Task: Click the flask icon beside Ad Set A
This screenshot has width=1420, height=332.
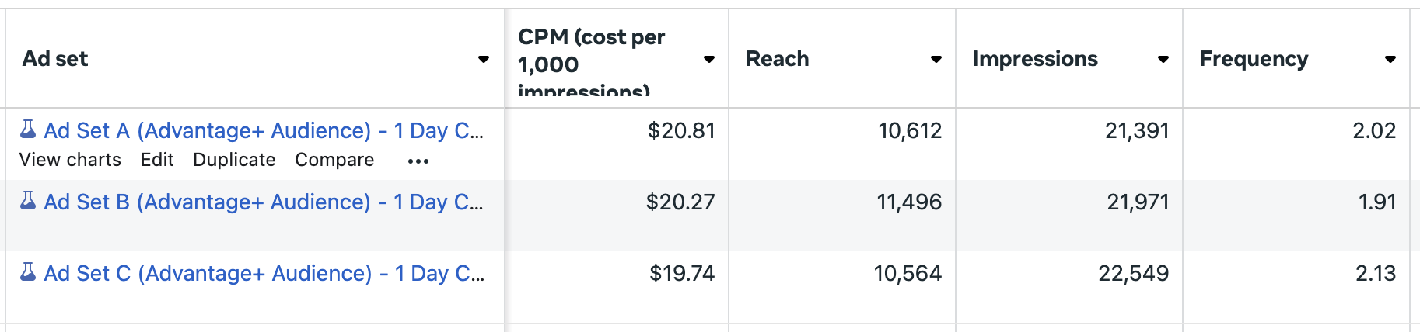Action: 28,129
